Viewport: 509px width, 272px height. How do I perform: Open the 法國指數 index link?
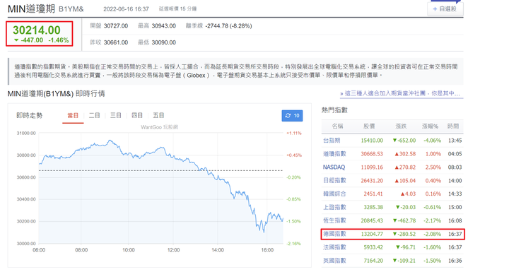pyautogui.click(x=334, y=247)
